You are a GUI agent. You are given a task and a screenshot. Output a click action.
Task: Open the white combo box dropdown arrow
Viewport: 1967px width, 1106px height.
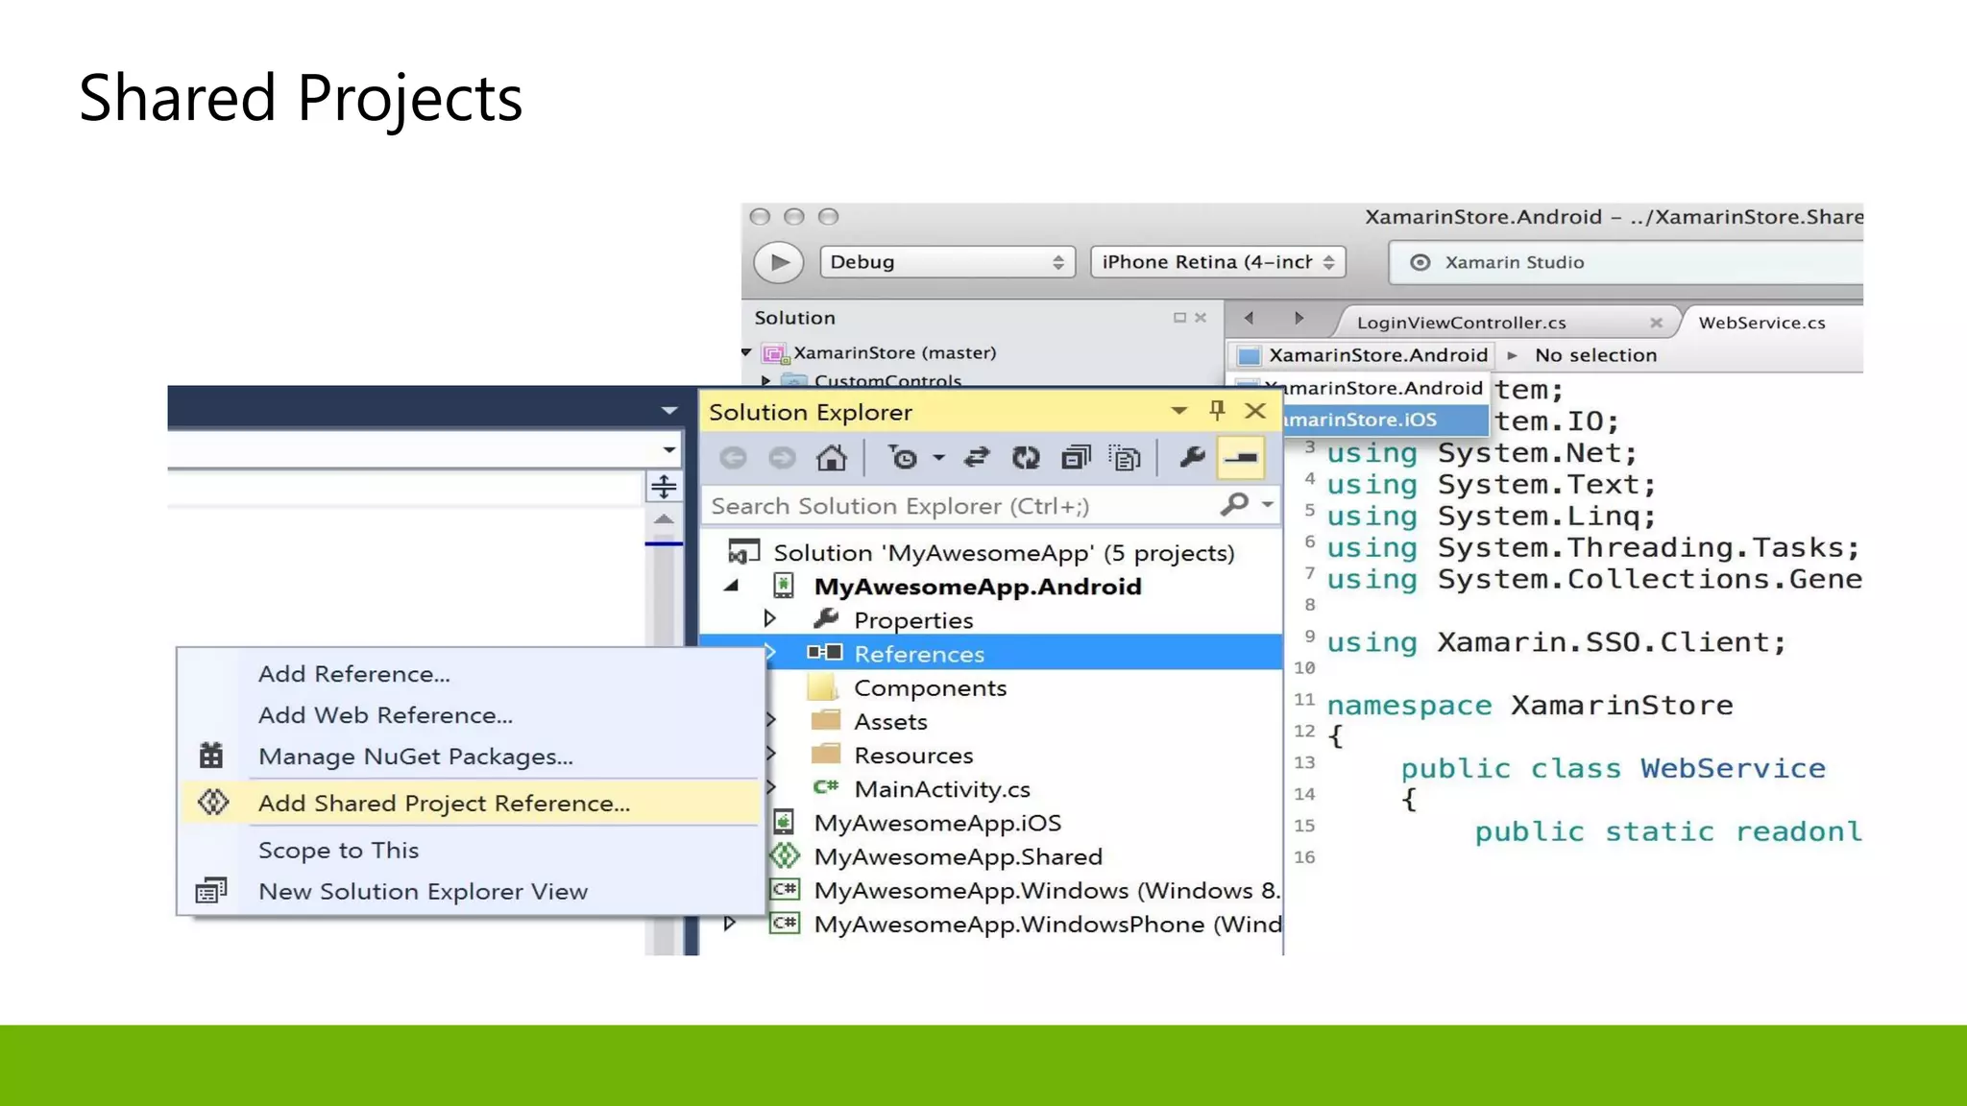tap(669, 449)
